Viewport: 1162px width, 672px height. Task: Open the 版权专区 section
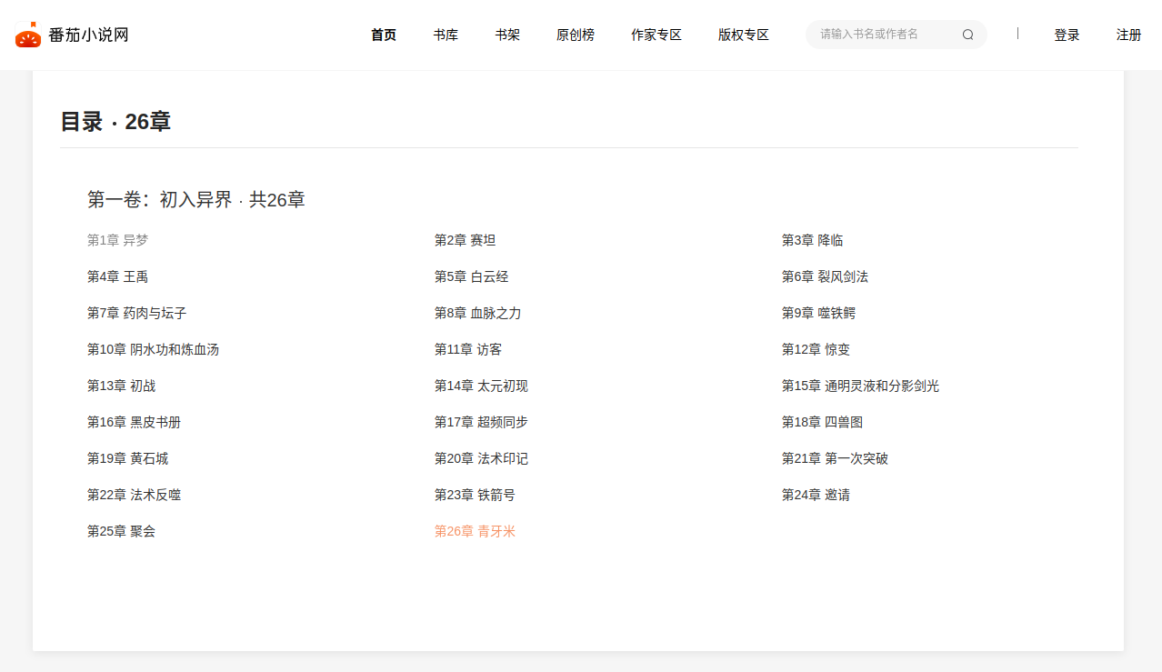click(x=744, y=35)
